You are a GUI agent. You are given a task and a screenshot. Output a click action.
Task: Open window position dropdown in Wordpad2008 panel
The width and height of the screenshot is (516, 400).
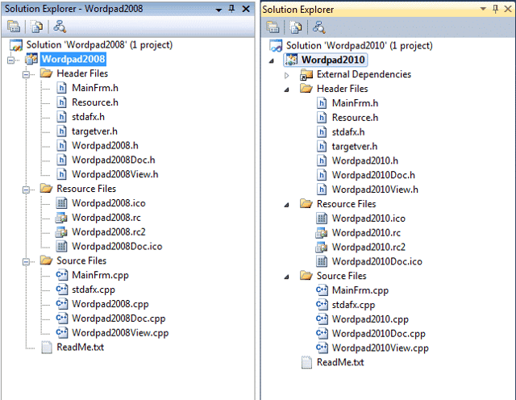[218, 10]
